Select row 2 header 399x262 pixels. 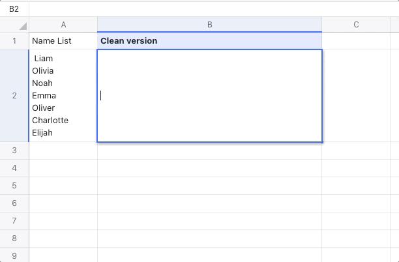[14, 96]
